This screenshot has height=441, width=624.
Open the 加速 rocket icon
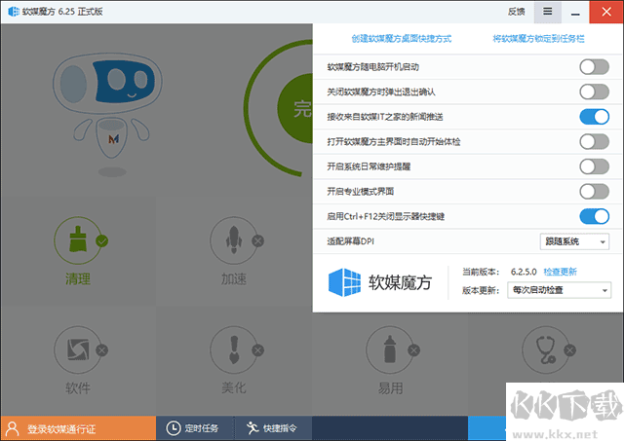click(x=233, y=240)
